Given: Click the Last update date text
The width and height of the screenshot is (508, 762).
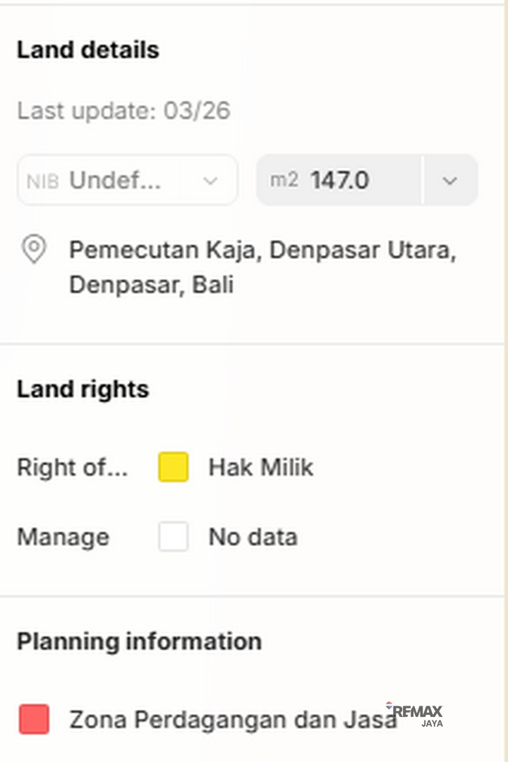Looking at the screenshot, I should click(x=123, y=111).
